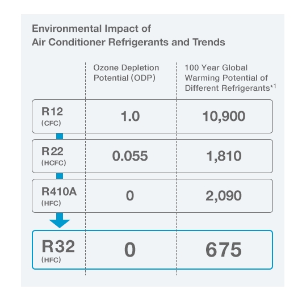Screen dimensions: 302x302
Task: Click the Environmental Impact title text
Action: click(x=91, y=28)
